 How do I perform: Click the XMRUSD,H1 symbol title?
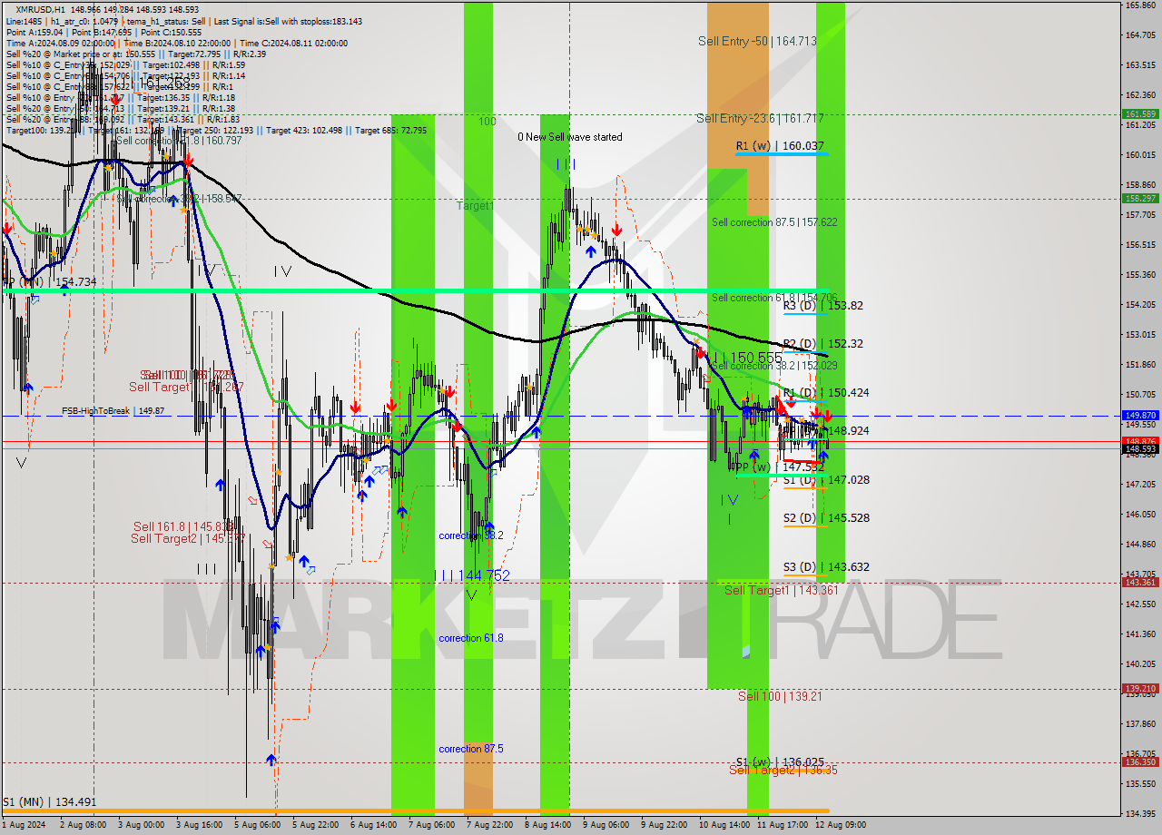(41, 9)
